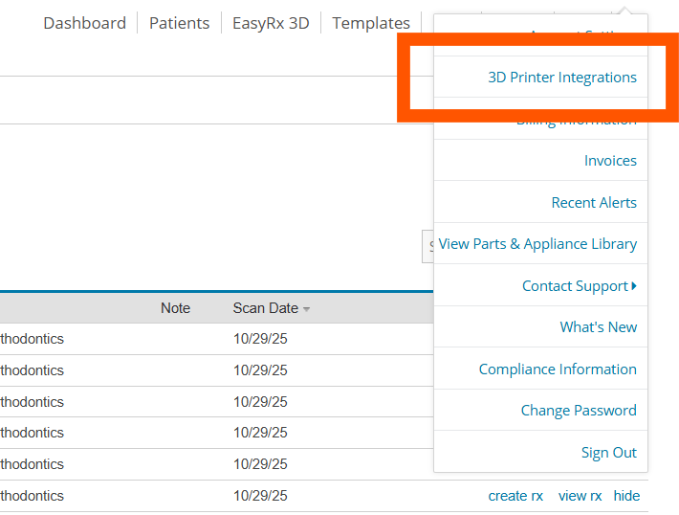The width and height of the screenshot is (679, 515).
Task: Go to the Patients nav tab
Action: point(179,23)
